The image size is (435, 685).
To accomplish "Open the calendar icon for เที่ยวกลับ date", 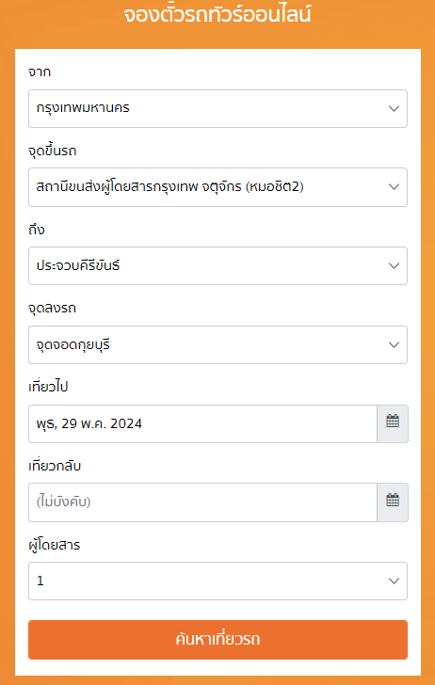I will [393, 502].
